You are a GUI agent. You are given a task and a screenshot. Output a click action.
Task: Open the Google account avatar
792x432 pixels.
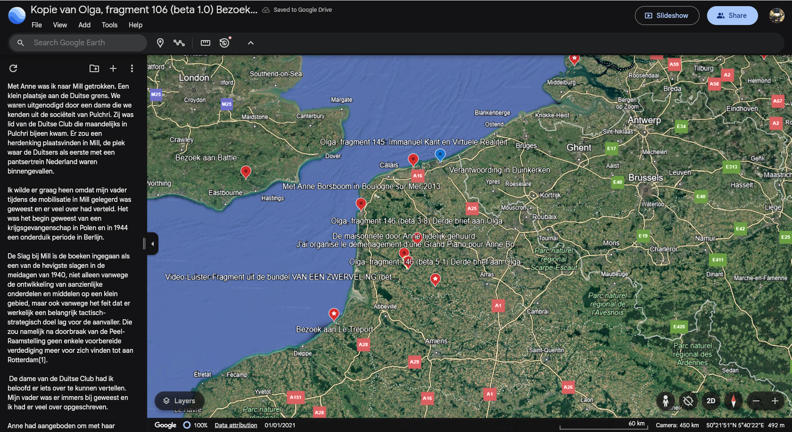(x=777, y=16)
